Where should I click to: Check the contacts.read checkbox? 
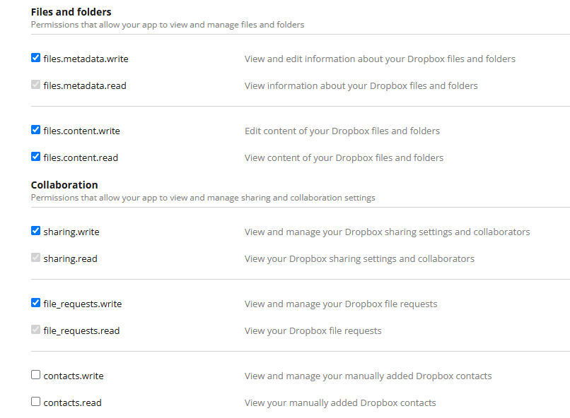coord(36,402)
